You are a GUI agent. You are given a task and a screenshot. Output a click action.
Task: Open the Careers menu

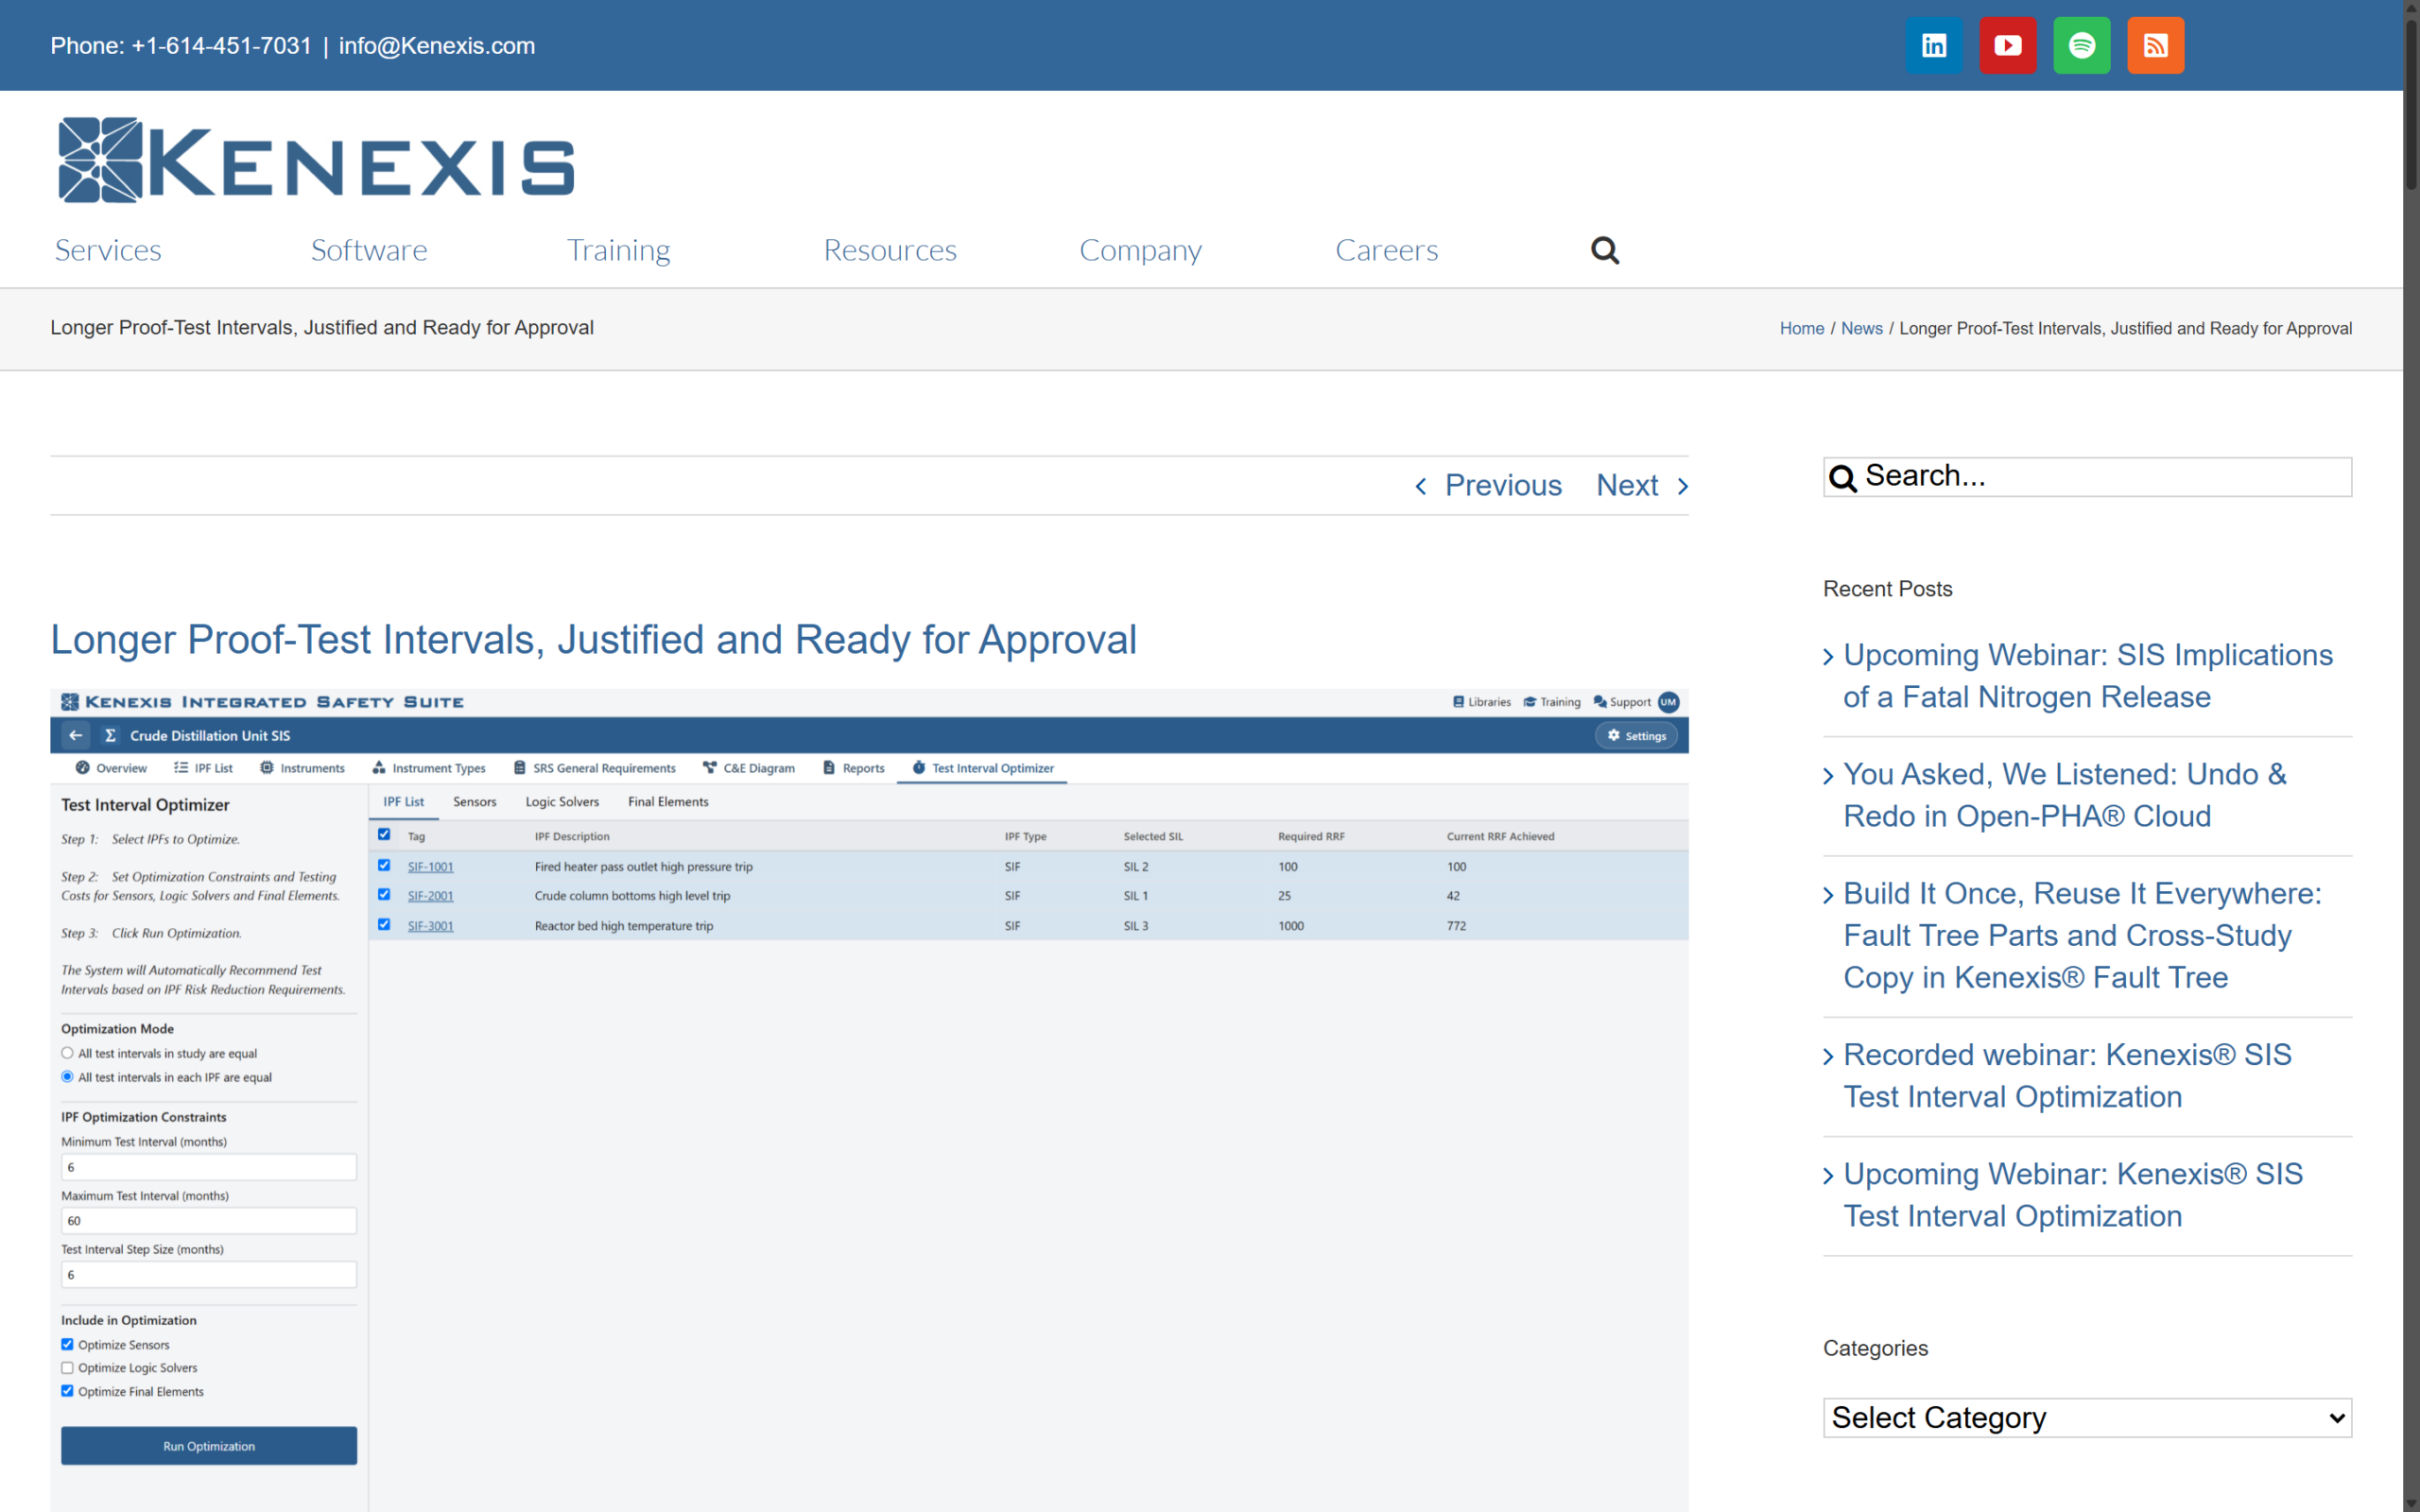[1387, 250]
